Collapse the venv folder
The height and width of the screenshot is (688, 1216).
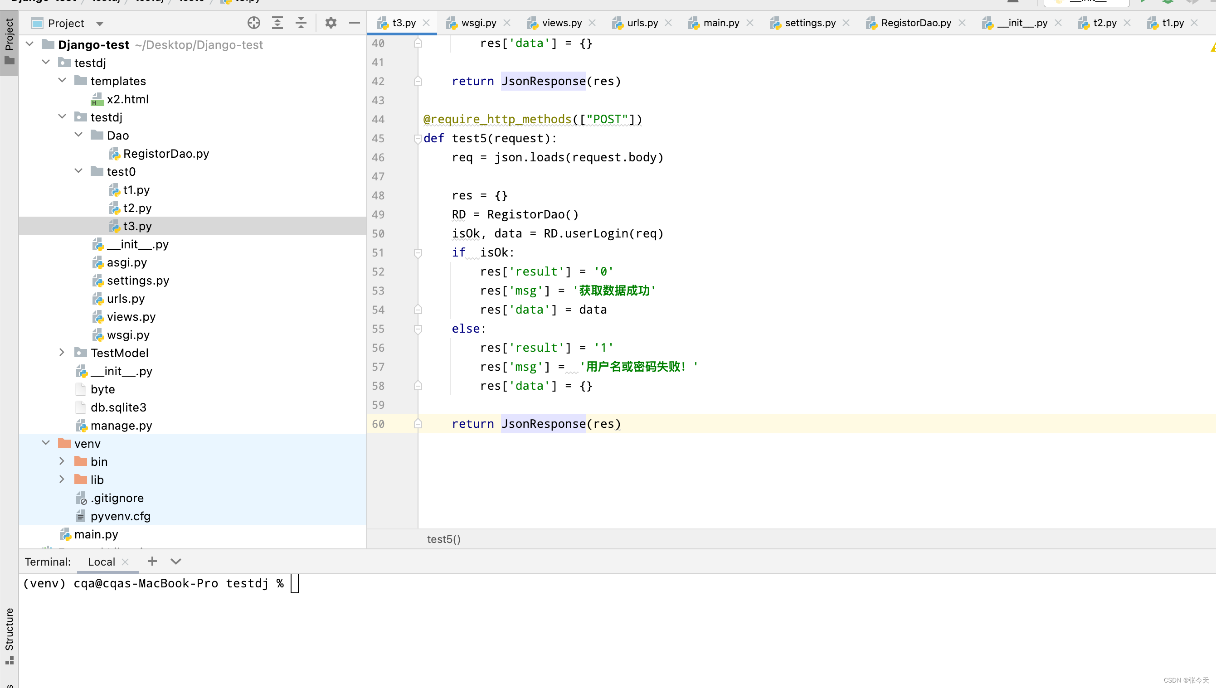[x=46, y=443]
